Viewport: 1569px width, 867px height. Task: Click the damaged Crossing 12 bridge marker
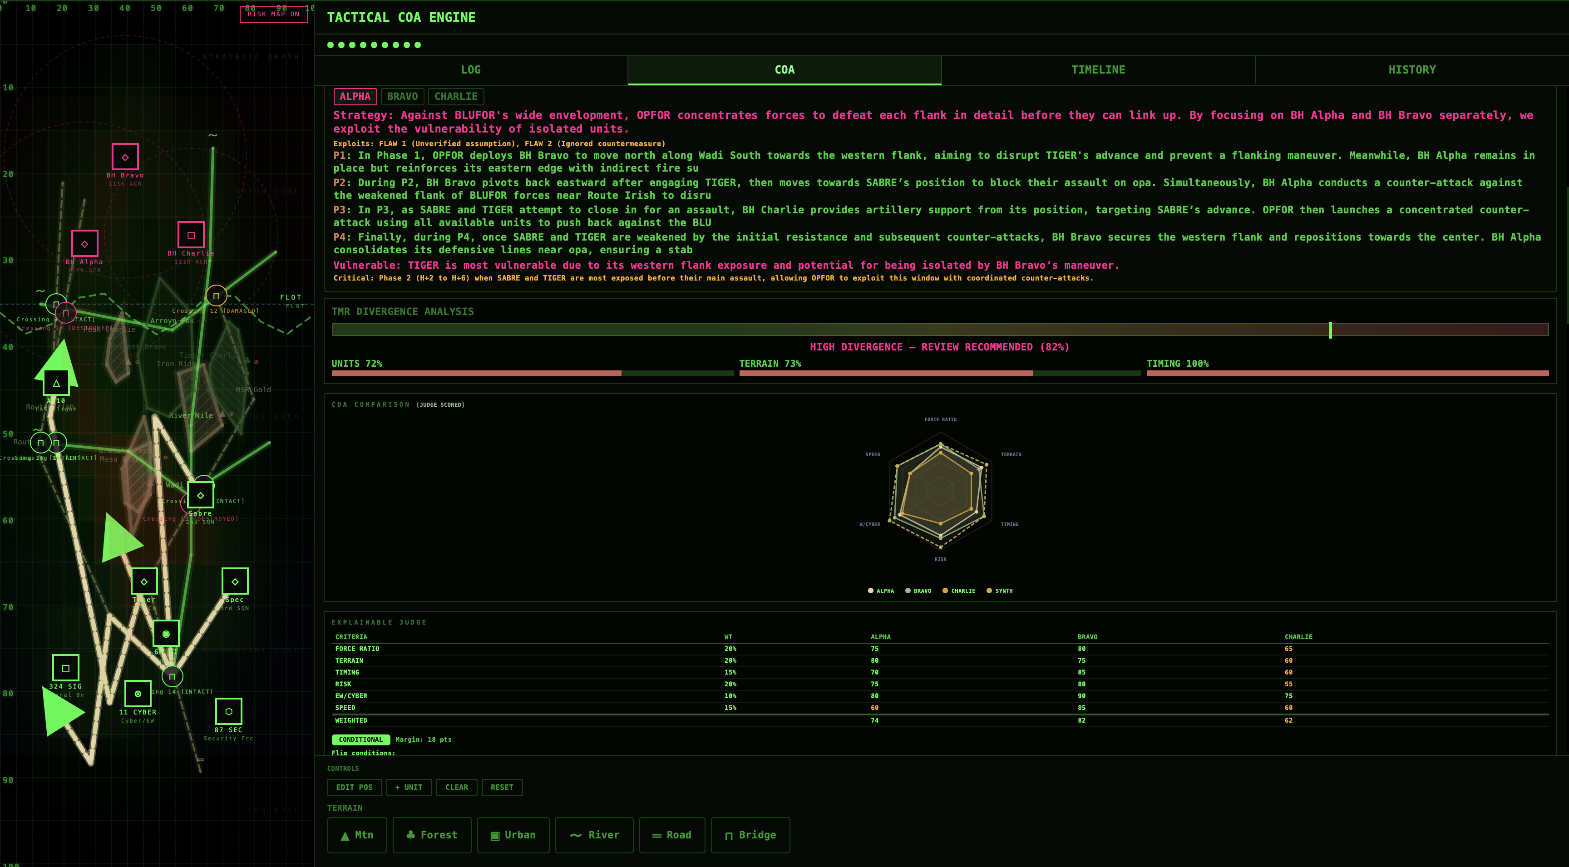point(216,296)
